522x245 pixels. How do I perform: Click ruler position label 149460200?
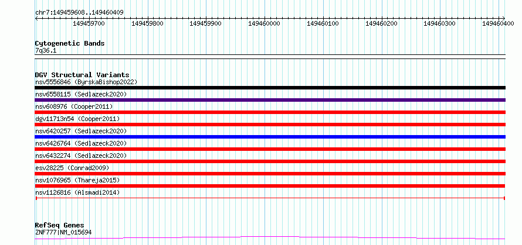381,23
